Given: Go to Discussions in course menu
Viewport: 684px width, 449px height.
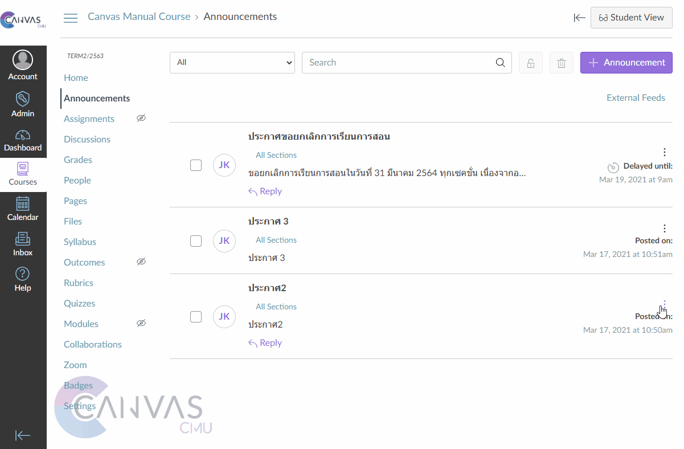Looking at the screenshot, I should (87, 139).
